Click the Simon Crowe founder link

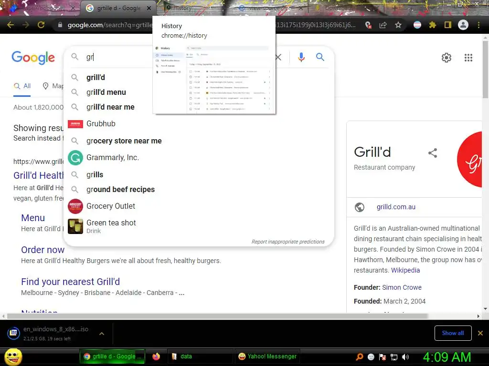click(x=402, y=287)
